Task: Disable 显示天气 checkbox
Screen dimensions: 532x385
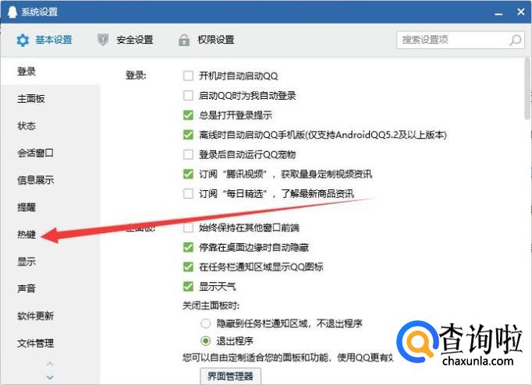Action: 188,286
